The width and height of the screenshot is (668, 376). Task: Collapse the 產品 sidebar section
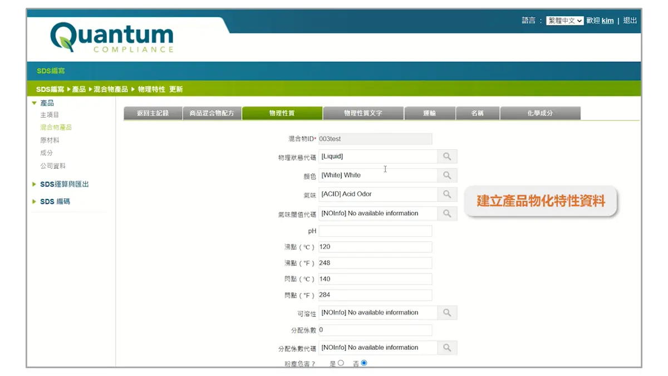tap(47, 103)
